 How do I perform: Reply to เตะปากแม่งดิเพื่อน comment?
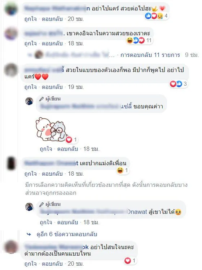coord(52,174)
